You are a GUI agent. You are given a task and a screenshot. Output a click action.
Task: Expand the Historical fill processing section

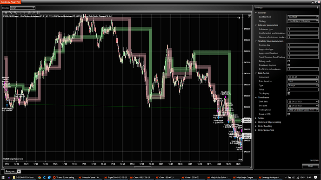[x=269, y=122]
